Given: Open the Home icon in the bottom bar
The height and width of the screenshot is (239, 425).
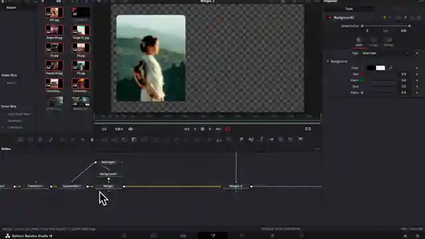Looking at the screenshot, I should 405,236.
